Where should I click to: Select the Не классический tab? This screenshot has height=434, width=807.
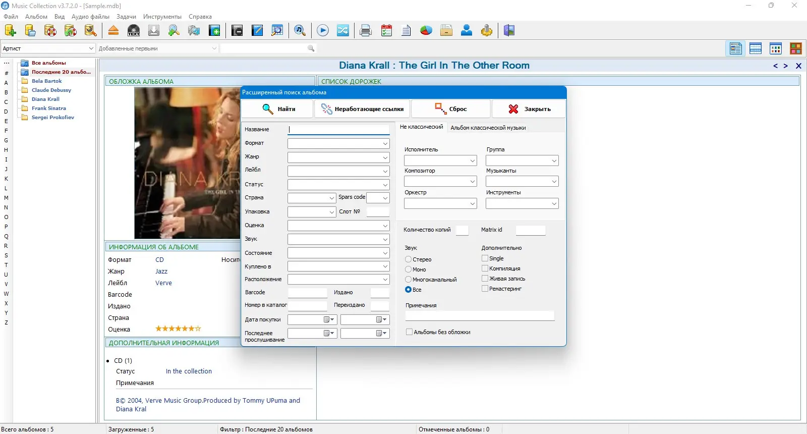click(422, 127)
